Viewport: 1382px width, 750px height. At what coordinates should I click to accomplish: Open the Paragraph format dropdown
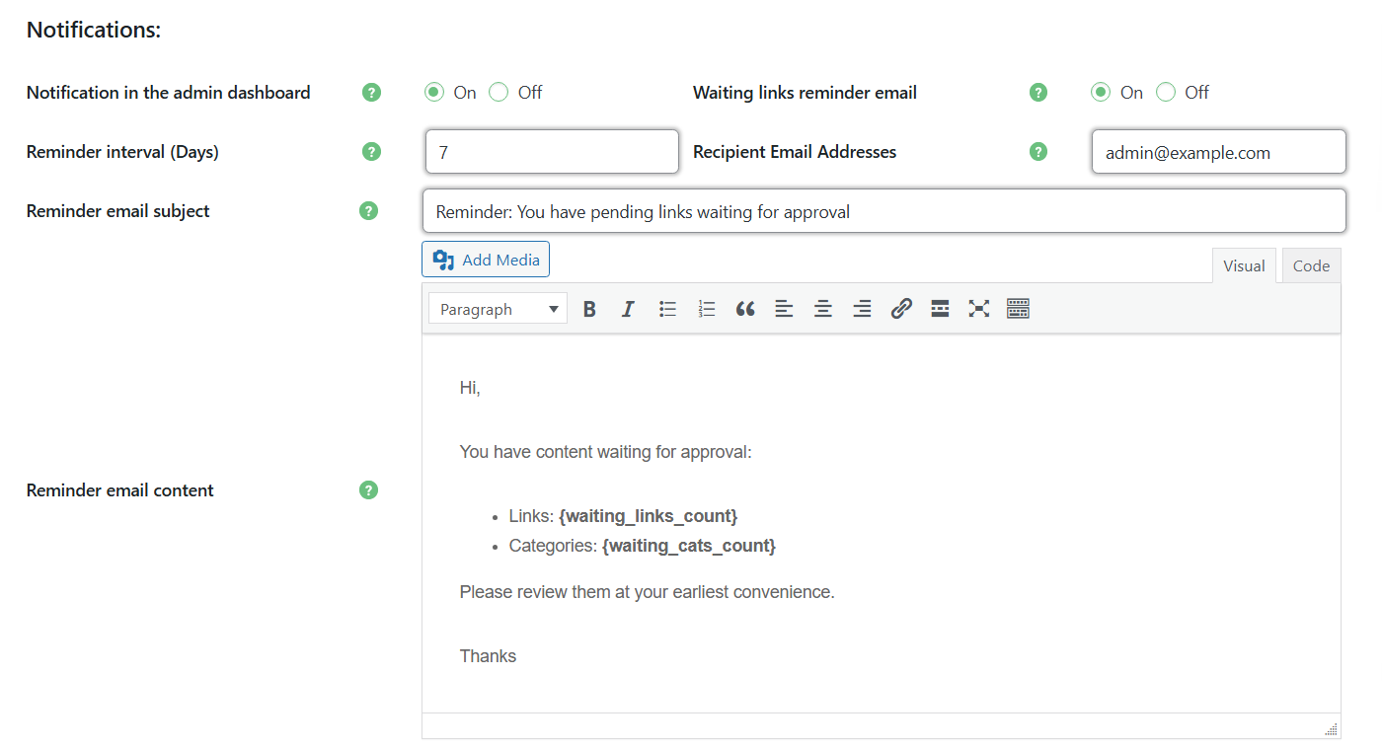tap(497, 308)
